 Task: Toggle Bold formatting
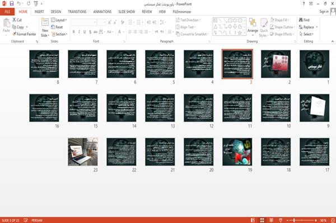coord(74,32)
